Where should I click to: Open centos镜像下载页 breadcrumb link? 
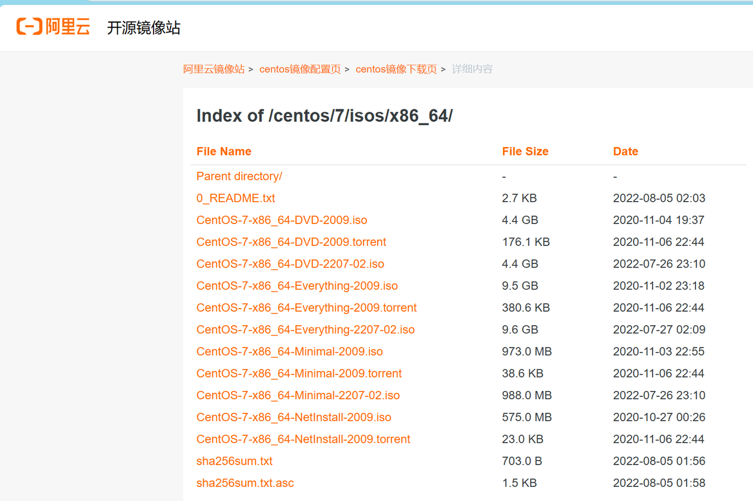397,69
